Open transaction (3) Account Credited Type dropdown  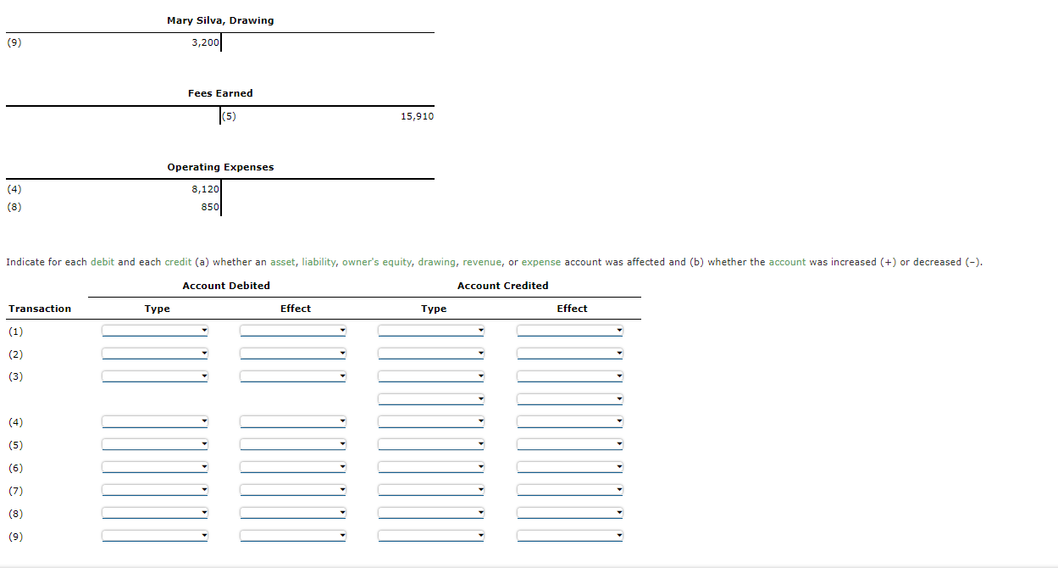pos(431,376)
